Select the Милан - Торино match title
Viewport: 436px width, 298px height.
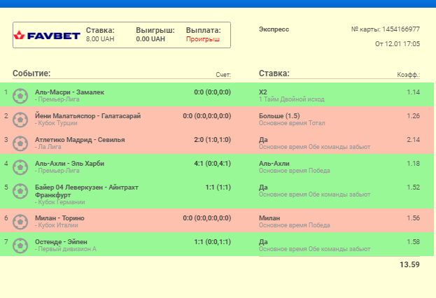(59, 218)
